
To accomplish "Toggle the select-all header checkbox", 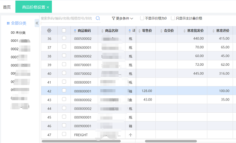I will click(64, 30).
